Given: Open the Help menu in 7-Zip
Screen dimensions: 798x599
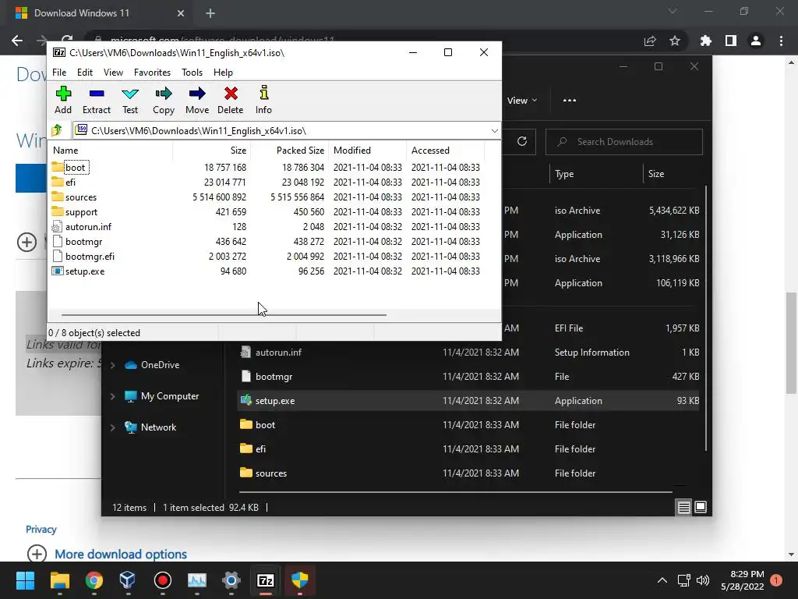Looking at the screenshot, I should coord(223,73).
